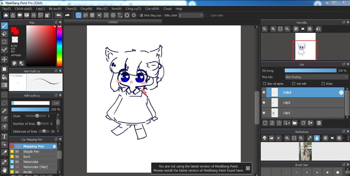Select the Eraser tool

(x=4, y=34)
